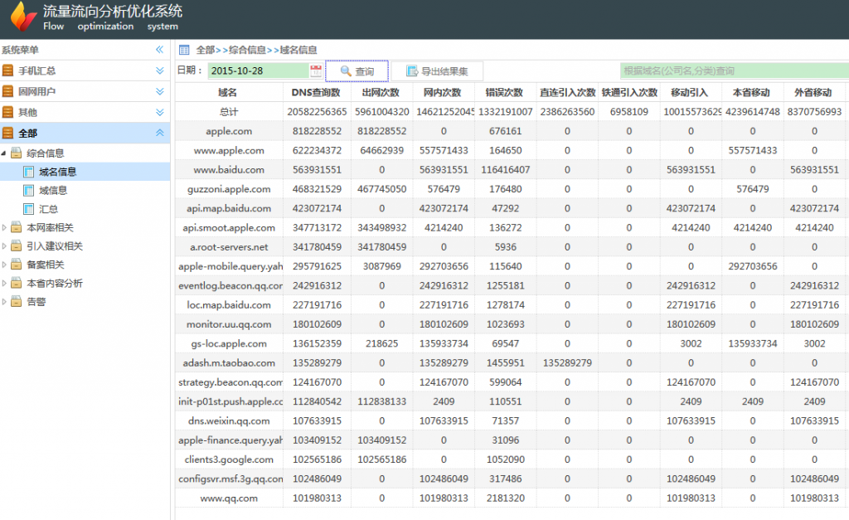Expand the 备案相关 tree node triangle
Screen dimensions: 849x520
[4, 265]
